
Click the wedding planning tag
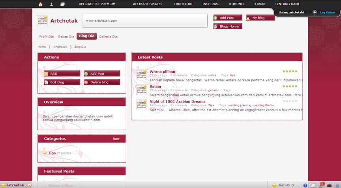click(x=240, y=105)
